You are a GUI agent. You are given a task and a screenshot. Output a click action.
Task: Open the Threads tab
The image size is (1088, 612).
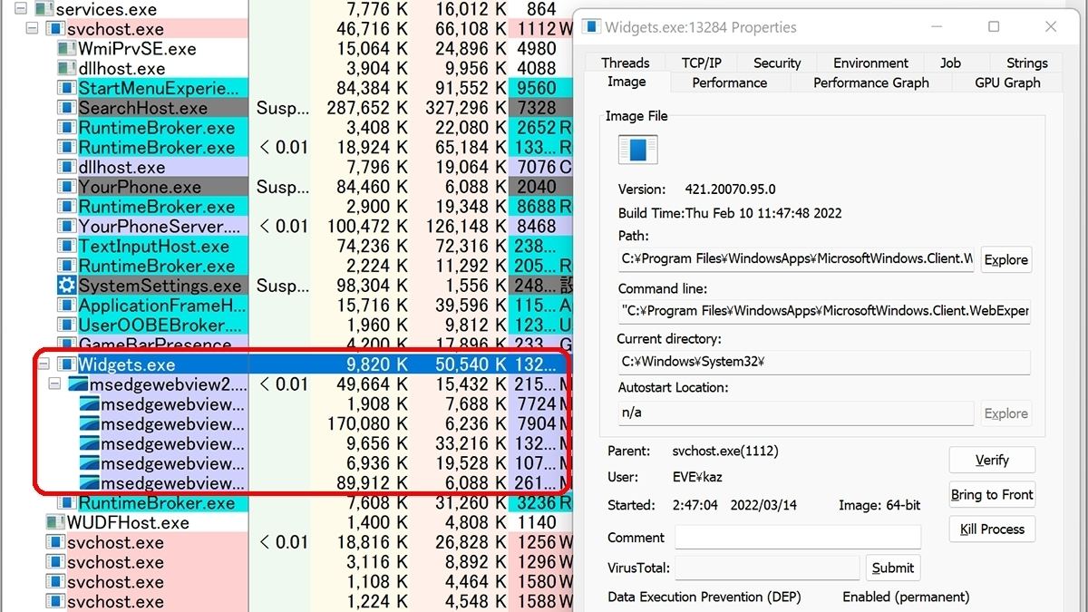(x=625, y=63)
